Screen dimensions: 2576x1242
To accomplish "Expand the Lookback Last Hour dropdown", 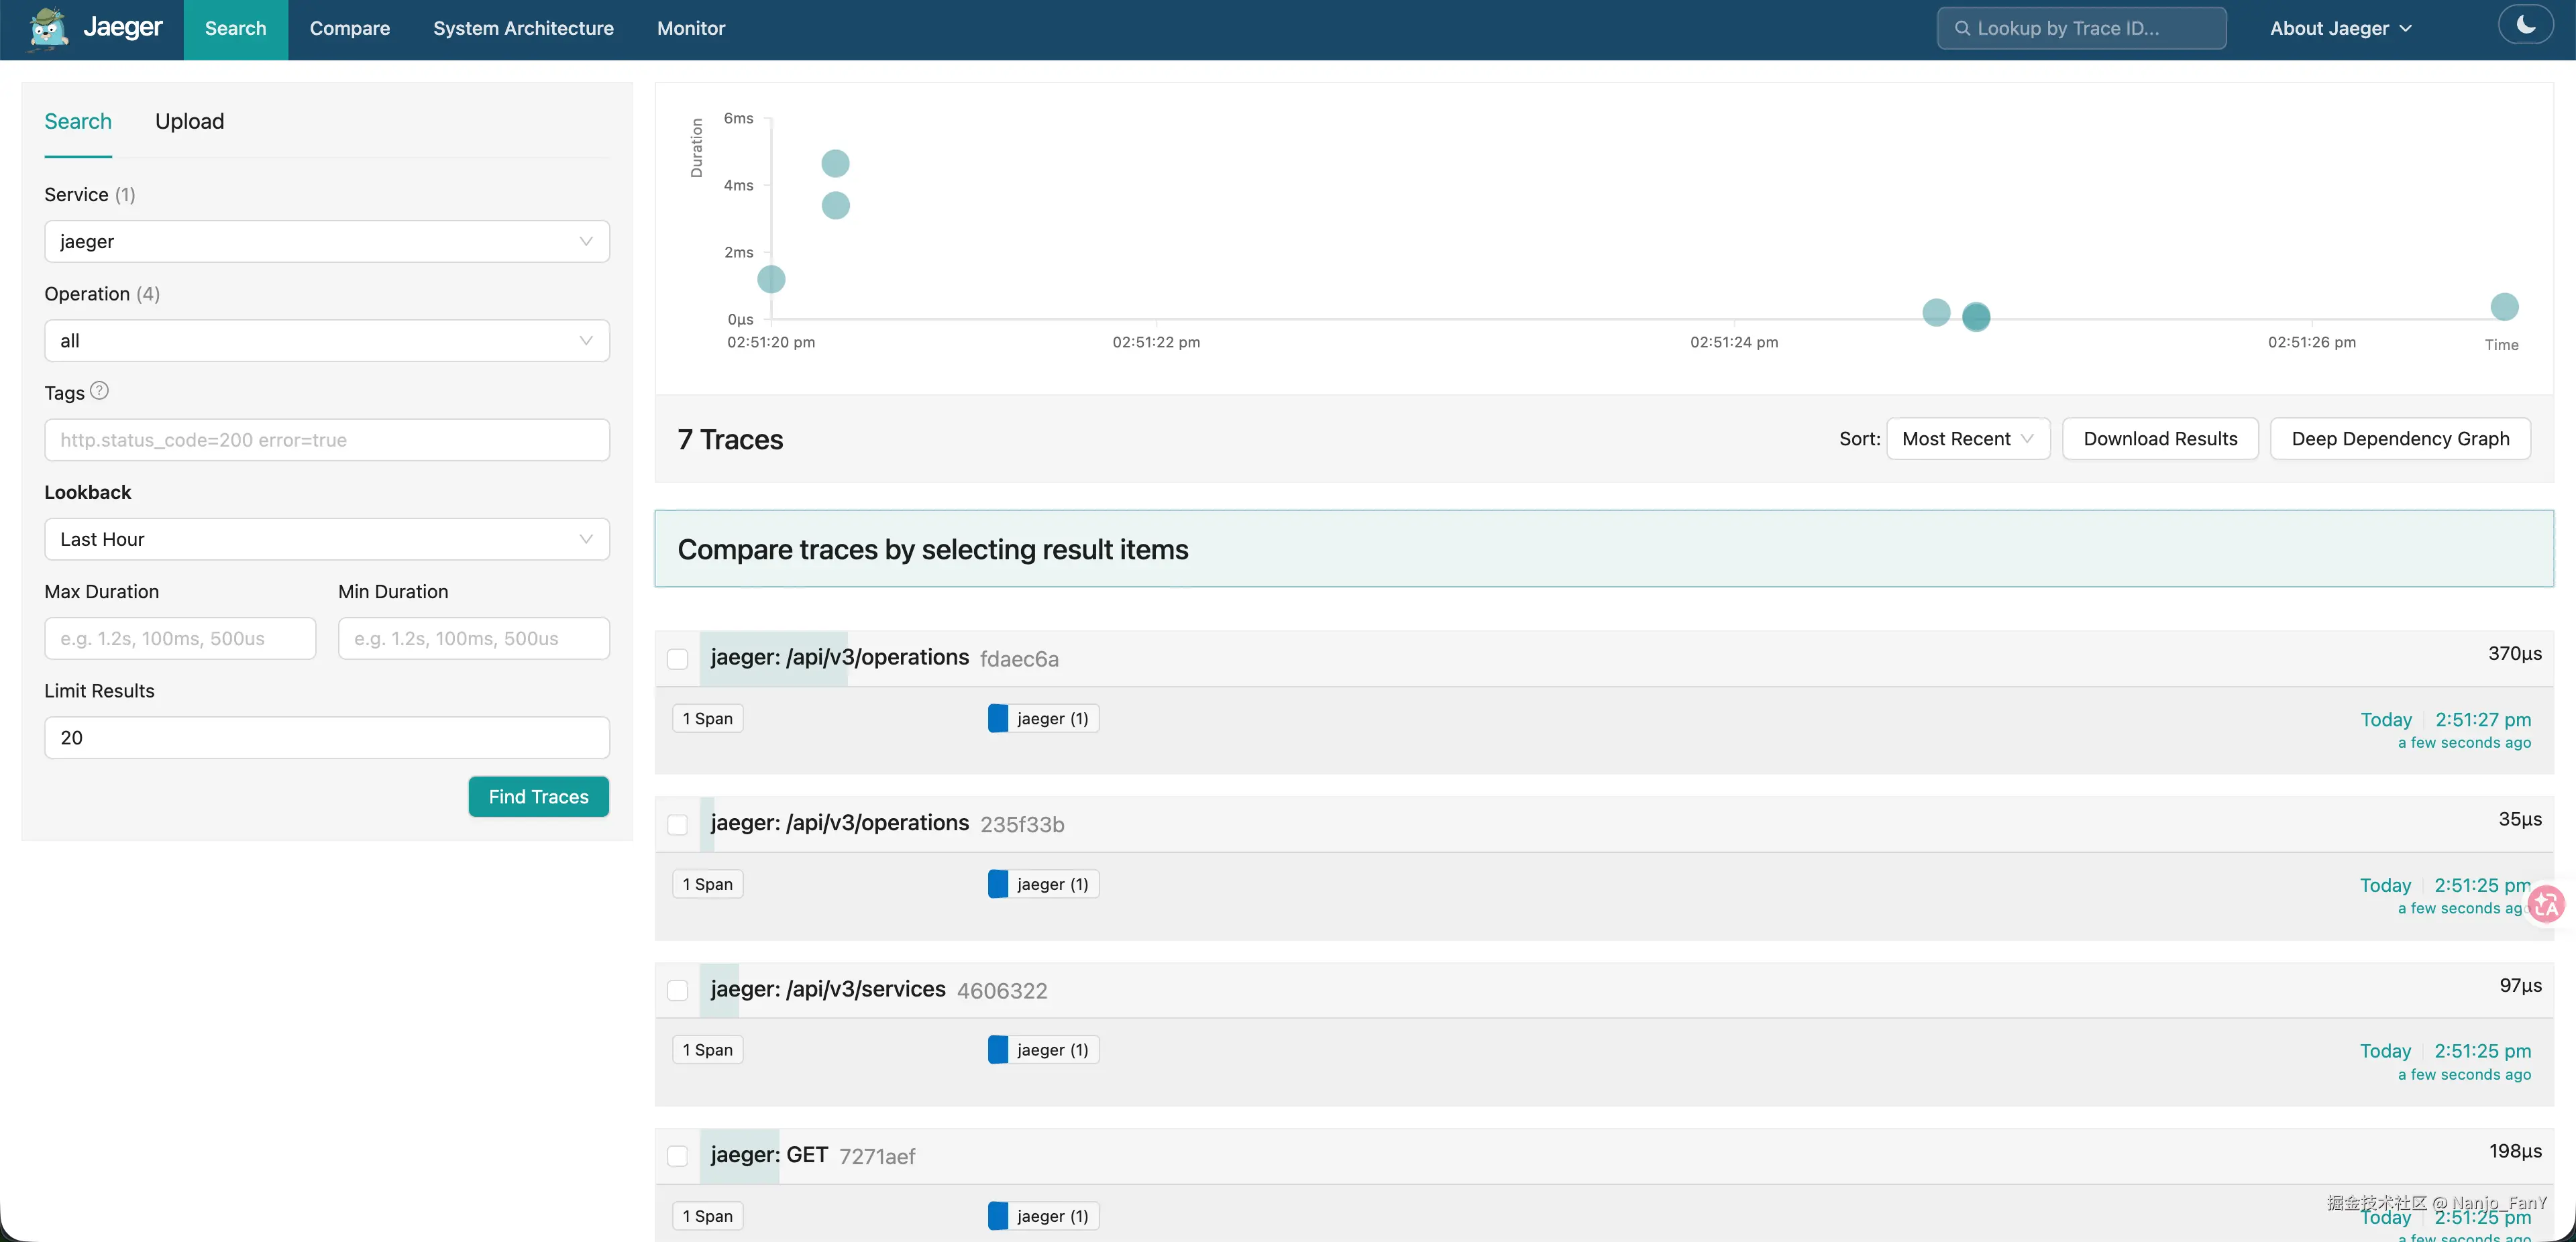I will [x=326, y=539].
